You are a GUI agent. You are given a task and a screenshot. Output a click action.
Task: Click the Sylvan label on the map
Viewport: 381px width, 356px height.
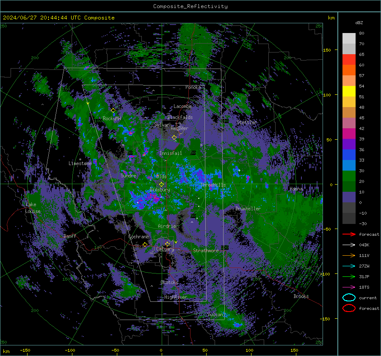pos(162,125)
